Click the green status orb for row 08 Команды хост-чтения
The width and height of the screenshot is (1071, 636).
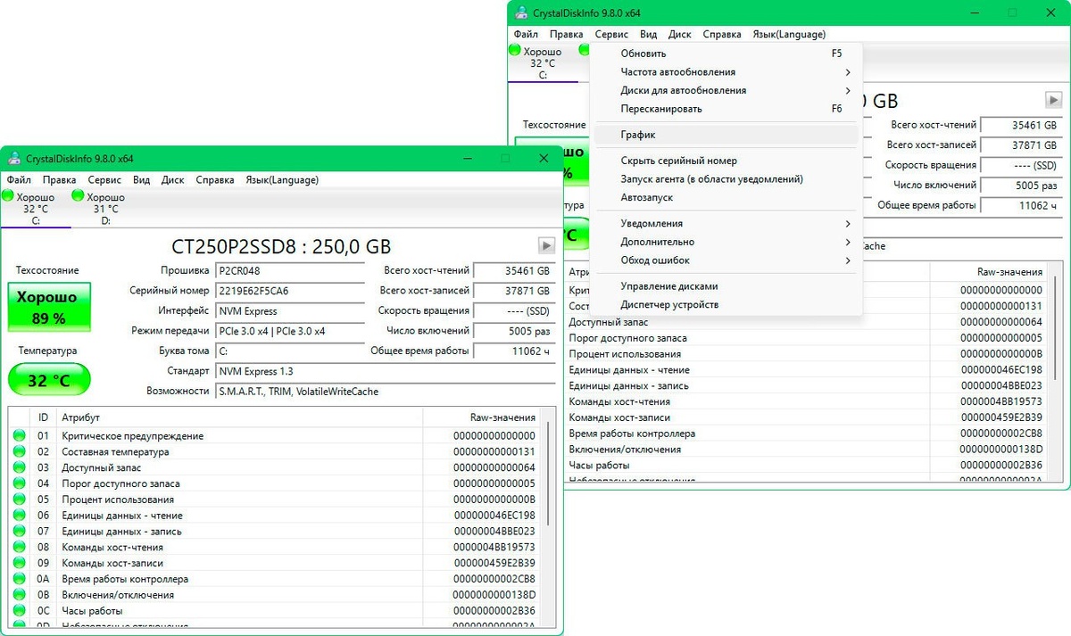click(20, 547)
